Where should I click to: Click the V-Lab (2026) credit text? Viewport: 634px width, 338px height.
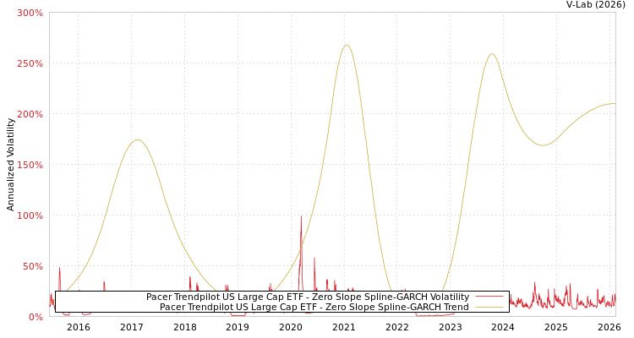click(x=596, y=4)
